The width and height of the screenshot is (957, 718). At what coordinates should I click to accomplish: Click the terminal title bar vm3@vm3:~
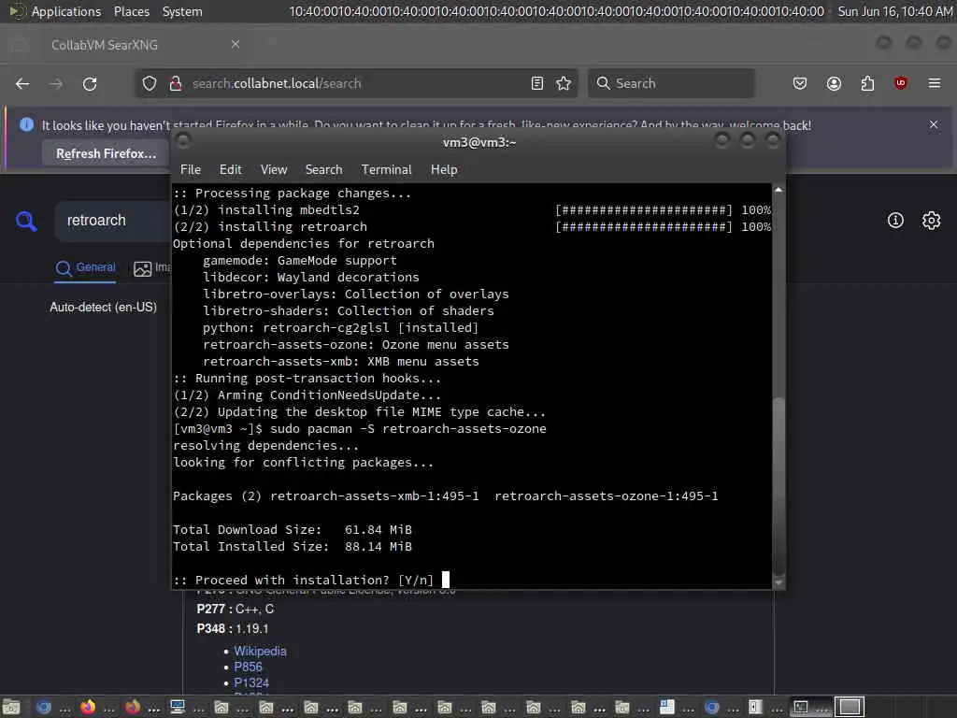pyautogui.click(x=479, y=142)
